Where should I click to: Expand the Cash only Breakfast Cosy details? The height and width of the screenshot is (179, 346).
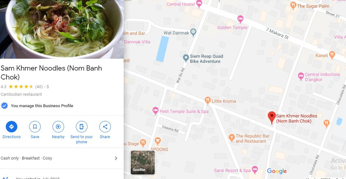point(62,158)
